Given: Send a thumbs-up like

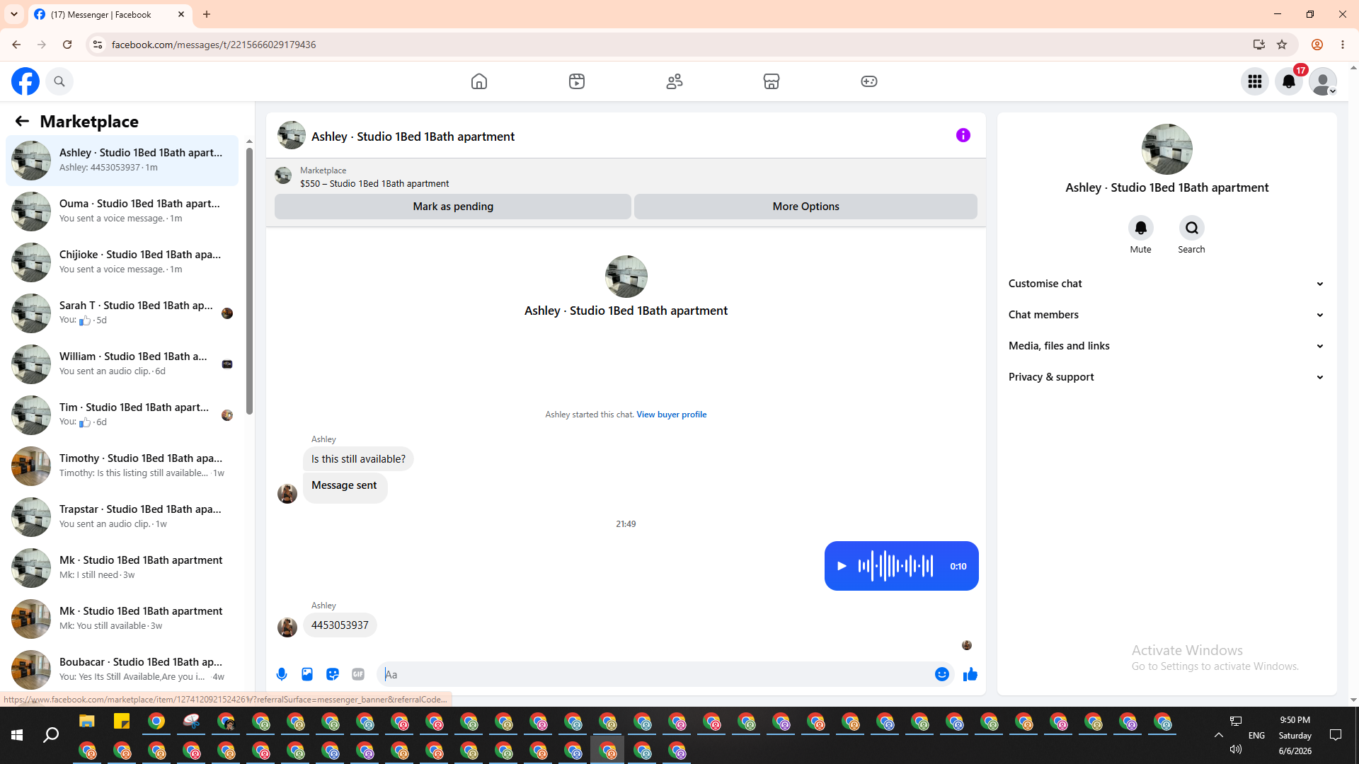Looking at the screenshot, I should click(x=970, y=674).
